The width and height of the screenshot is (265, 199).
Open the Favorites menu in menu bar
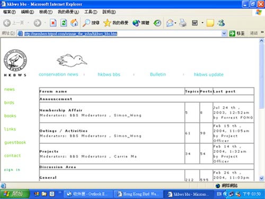68,12
